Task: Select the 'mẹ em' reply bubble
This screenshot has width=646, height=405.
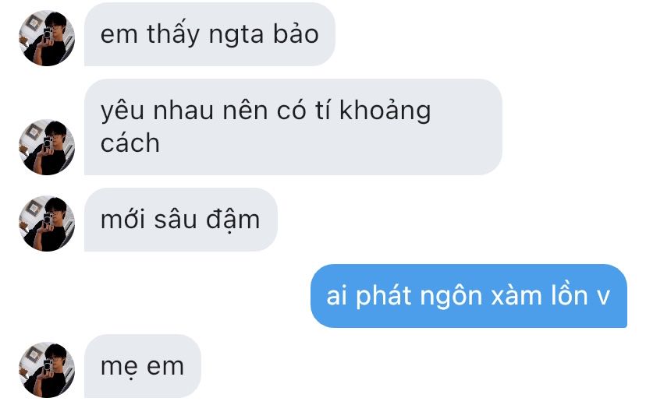Action: click(x=143, y=366)
